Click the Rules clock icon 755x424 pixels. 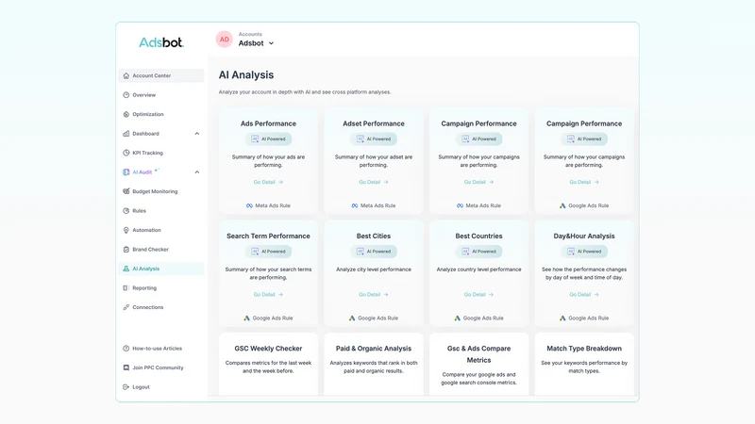(x=126, y=210)
